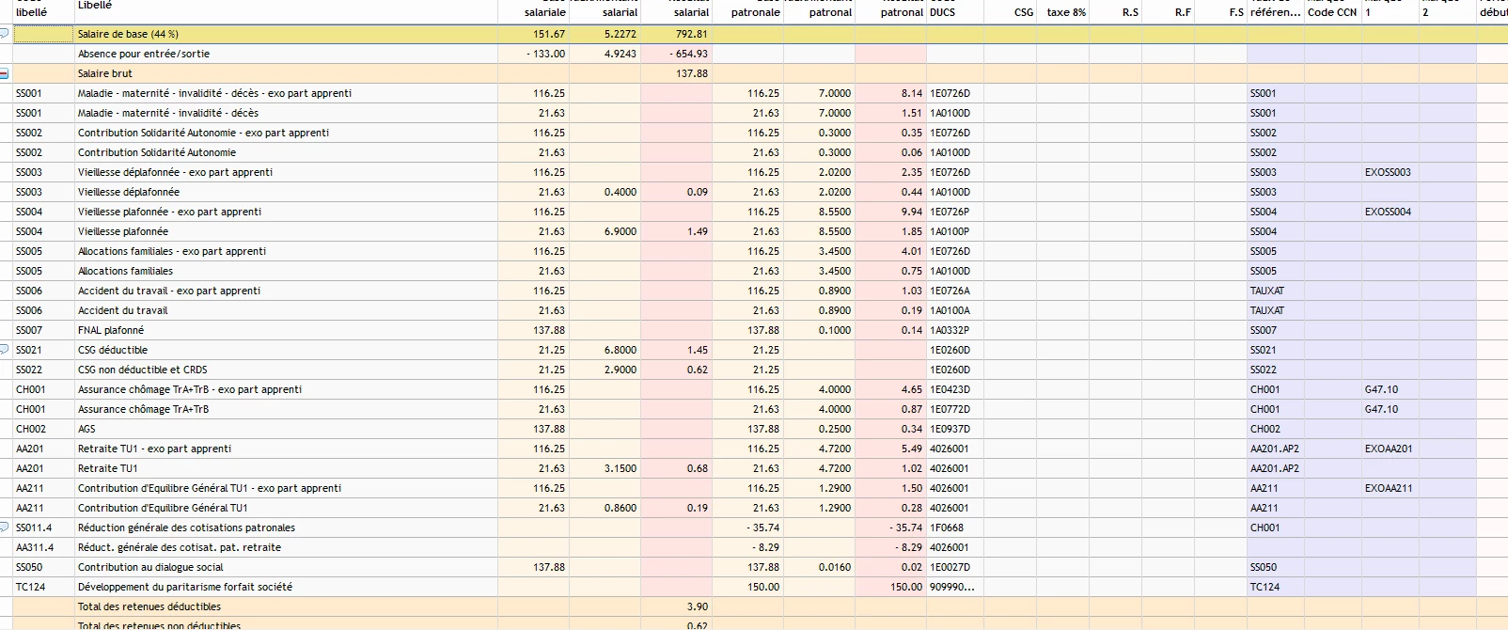Select the 'AGS' row label

[x=86, y=429]
